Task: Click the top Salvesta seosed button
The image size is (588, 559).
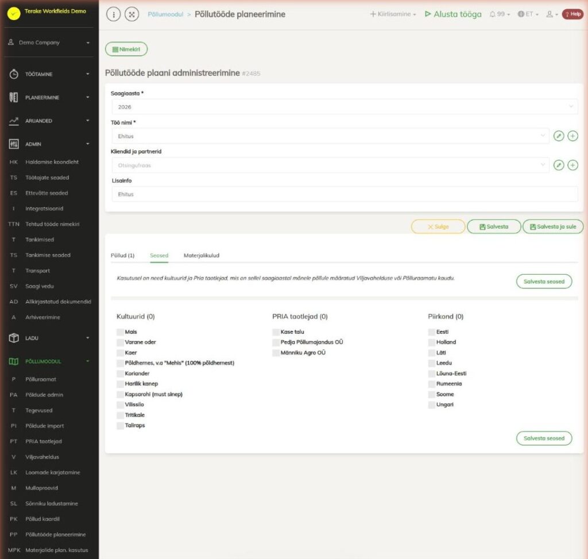Action: coord(544,282)
